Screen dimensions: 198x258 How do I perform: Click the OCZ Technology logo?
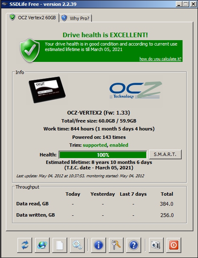[x=136, y=90]
